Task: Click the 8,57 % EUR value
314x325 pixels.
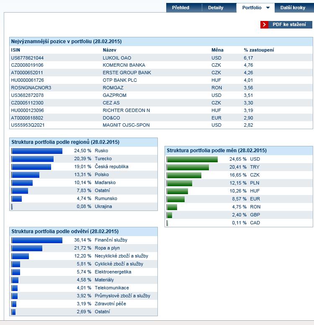Action: 239,199
